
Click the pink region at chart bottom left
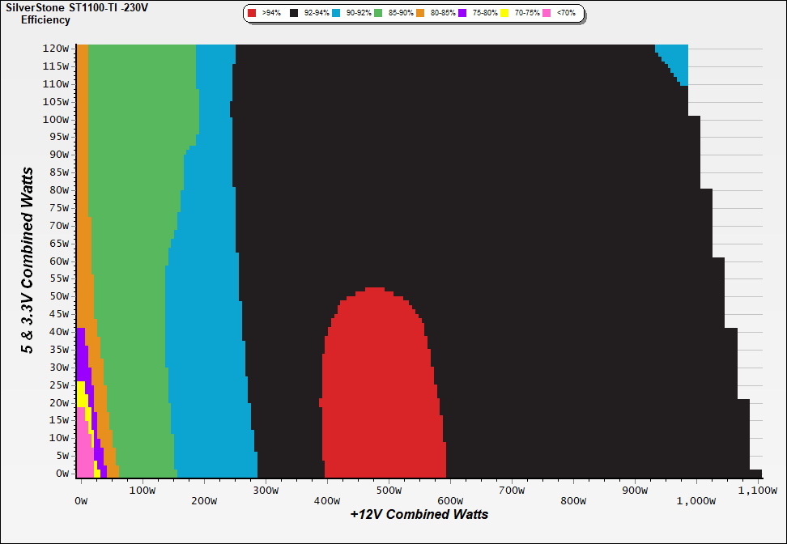coord(83,453)
